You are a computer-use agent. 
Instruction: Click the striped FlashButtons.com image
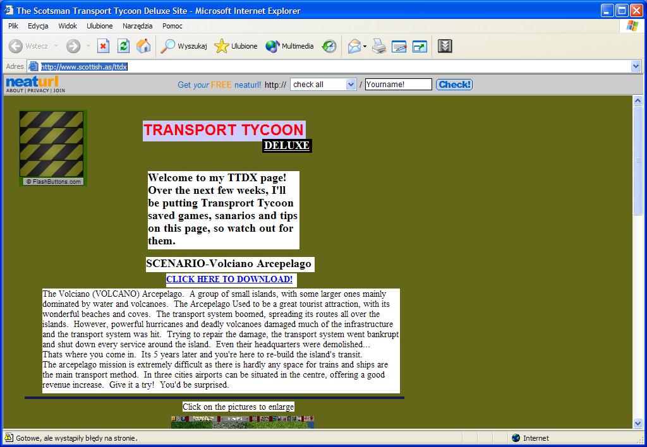coord(52,145)
